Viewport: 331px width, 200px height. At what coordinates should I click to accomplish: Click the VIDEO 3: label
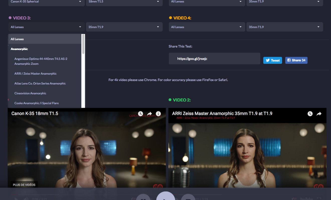(x=22, y=18)
